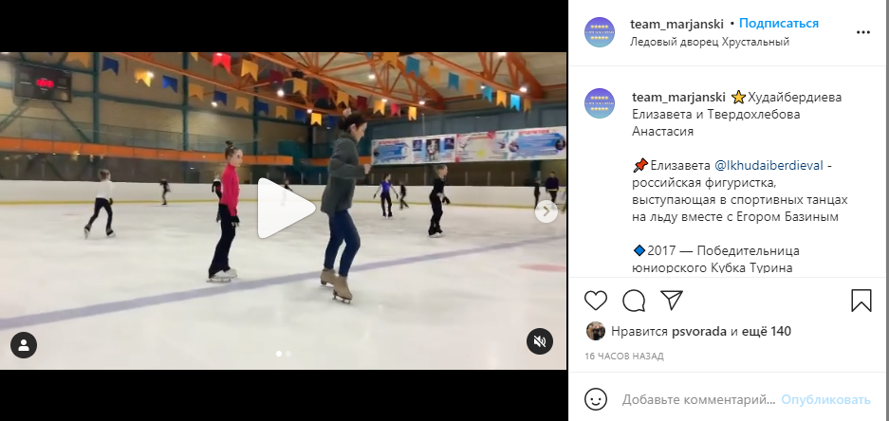The image size is (889, 421).
Task: Open the team_marjanski profile from the header
Action: [x=677, y=24]
